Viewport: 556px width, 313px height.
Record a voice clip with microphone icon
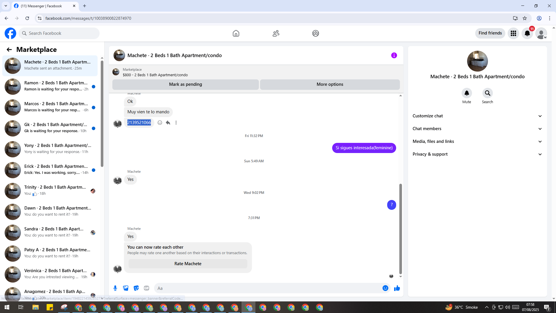tap(115, 288)
